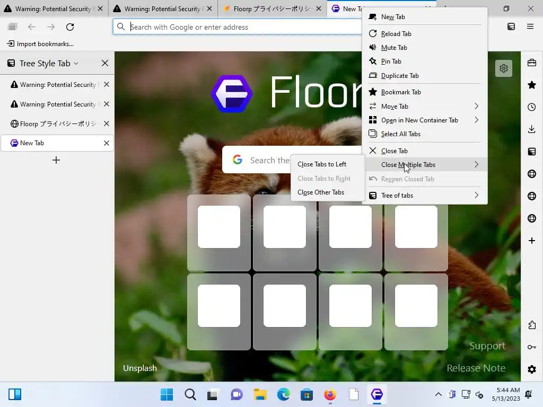The height and width of the screenshot is (407, 543).
Task: Open the hamburger application menu
Action: point(530,26)
